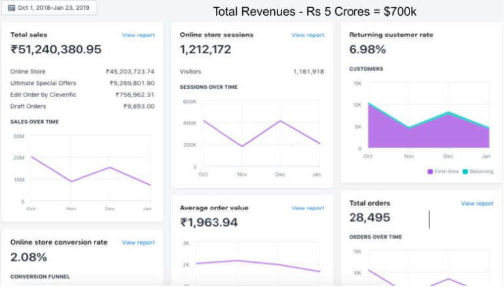Click the CUSTOMERS chart label
504x287 pixels.
click(x=366, y=69)
